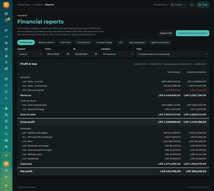This screenshot has width=214, height=191.
Task: Open the Sales - counter line
Action: [113, 82]
